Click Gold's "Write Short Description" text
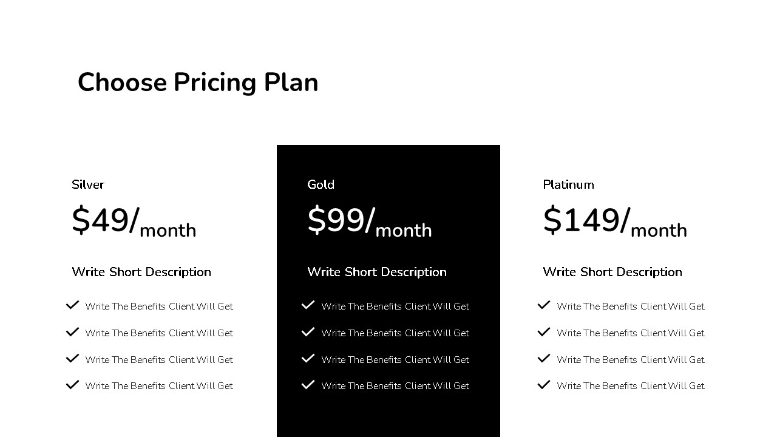 tap(377, 272)
